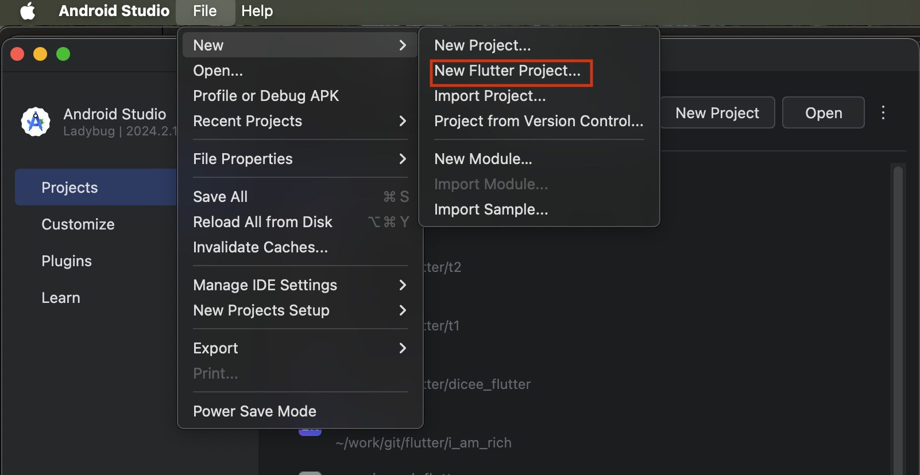Select New Flutter Project menu item

(507, 71)
